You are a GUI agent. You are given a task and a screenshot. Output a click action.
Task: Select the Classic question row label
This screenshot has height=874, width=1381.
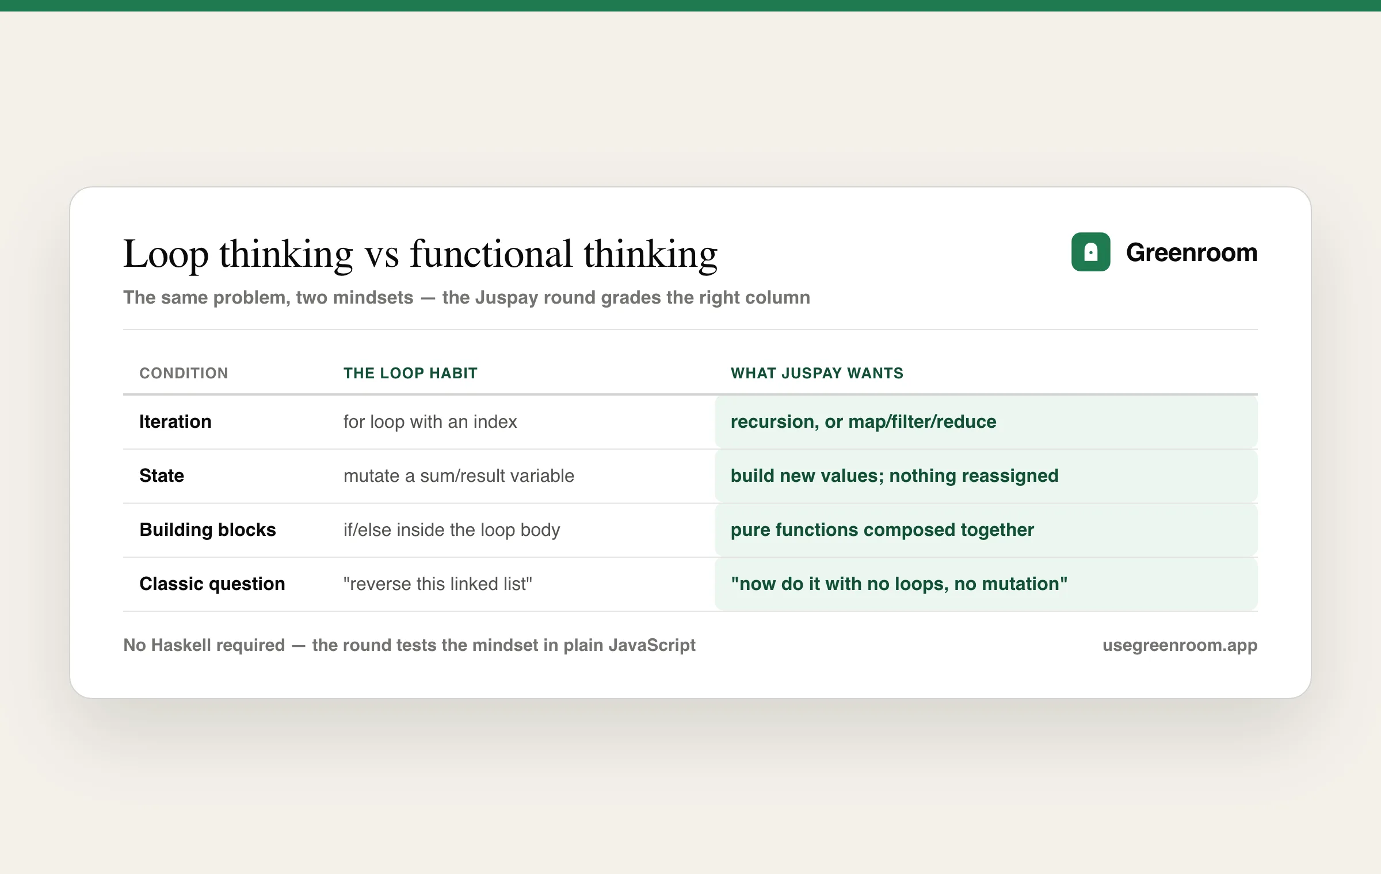212,584
